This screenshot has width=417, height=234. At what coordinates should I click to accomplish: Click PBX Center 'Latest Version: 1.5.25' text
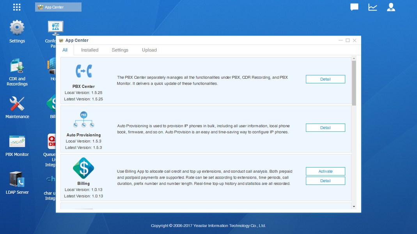[83, 99]
